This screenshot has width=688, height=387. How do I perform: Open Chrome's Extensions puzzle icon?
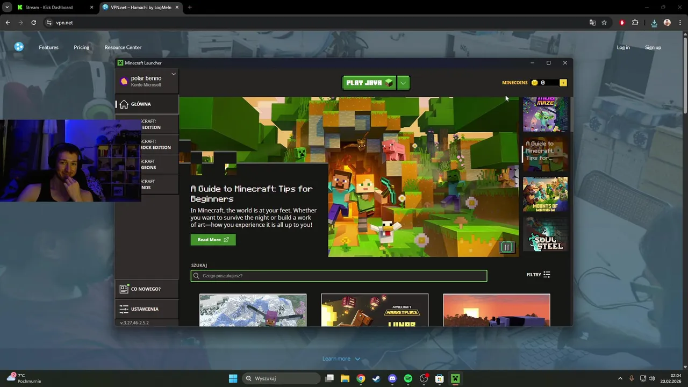pyautogui.click(x=635, y=23)
